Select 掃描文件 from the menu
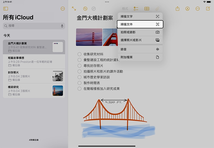 (140, 24)
